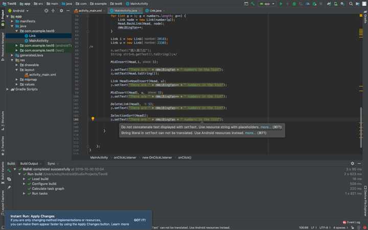Click 'more...' link in concatenate text warning
Image resolution: width=368 pixels, height=230 pixels.
click(x=265, y=127)
